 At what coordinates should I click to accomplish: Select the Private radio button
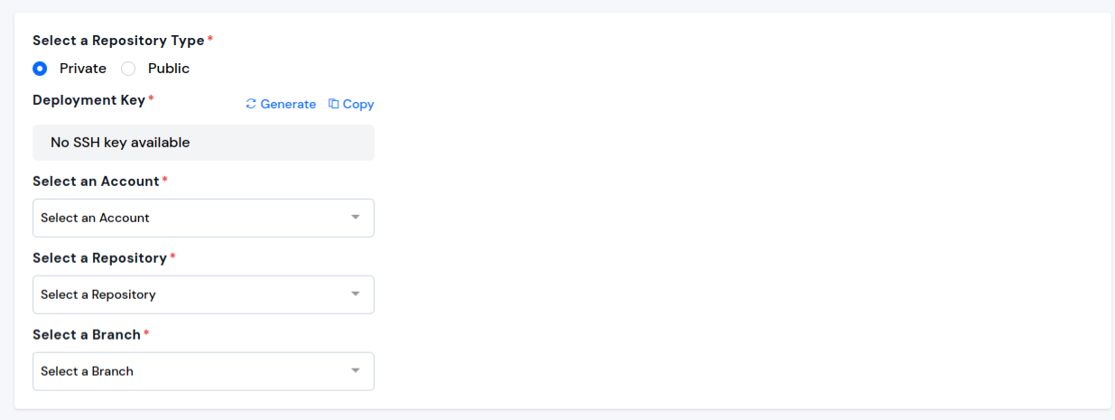(x=40, y=69)
